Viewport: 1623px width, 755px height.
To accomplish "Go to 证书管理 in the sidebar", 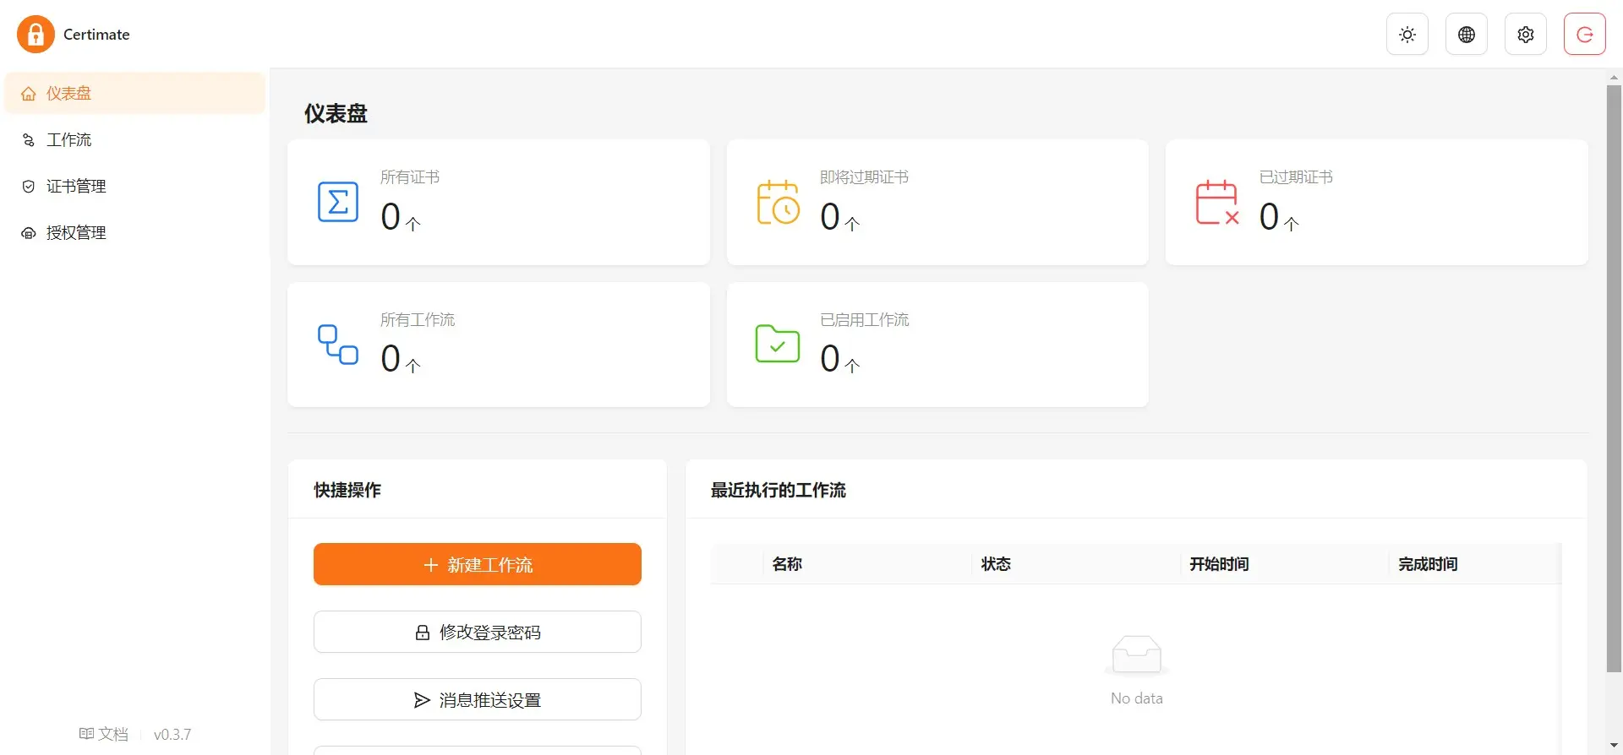I will [x=75, y=187].
